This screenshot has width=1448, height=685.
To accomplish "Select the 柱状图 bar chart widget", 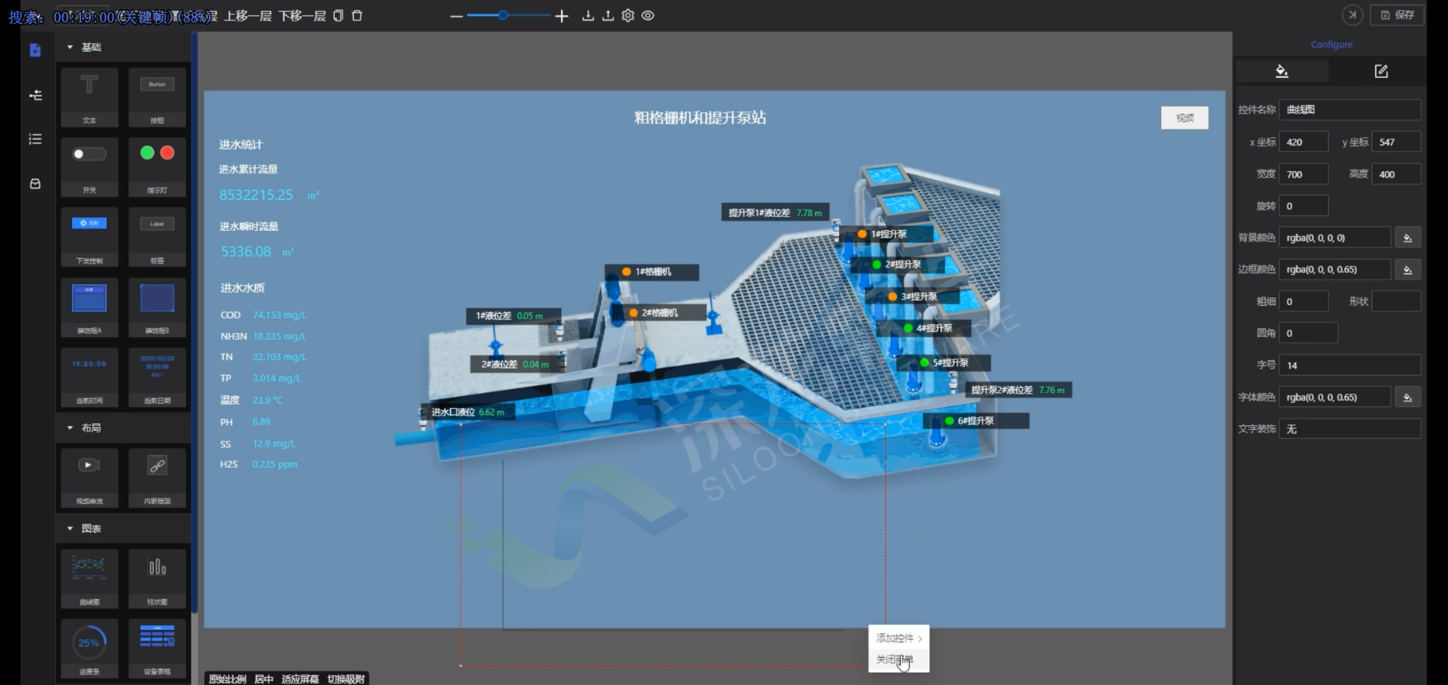I will (157, 577).
